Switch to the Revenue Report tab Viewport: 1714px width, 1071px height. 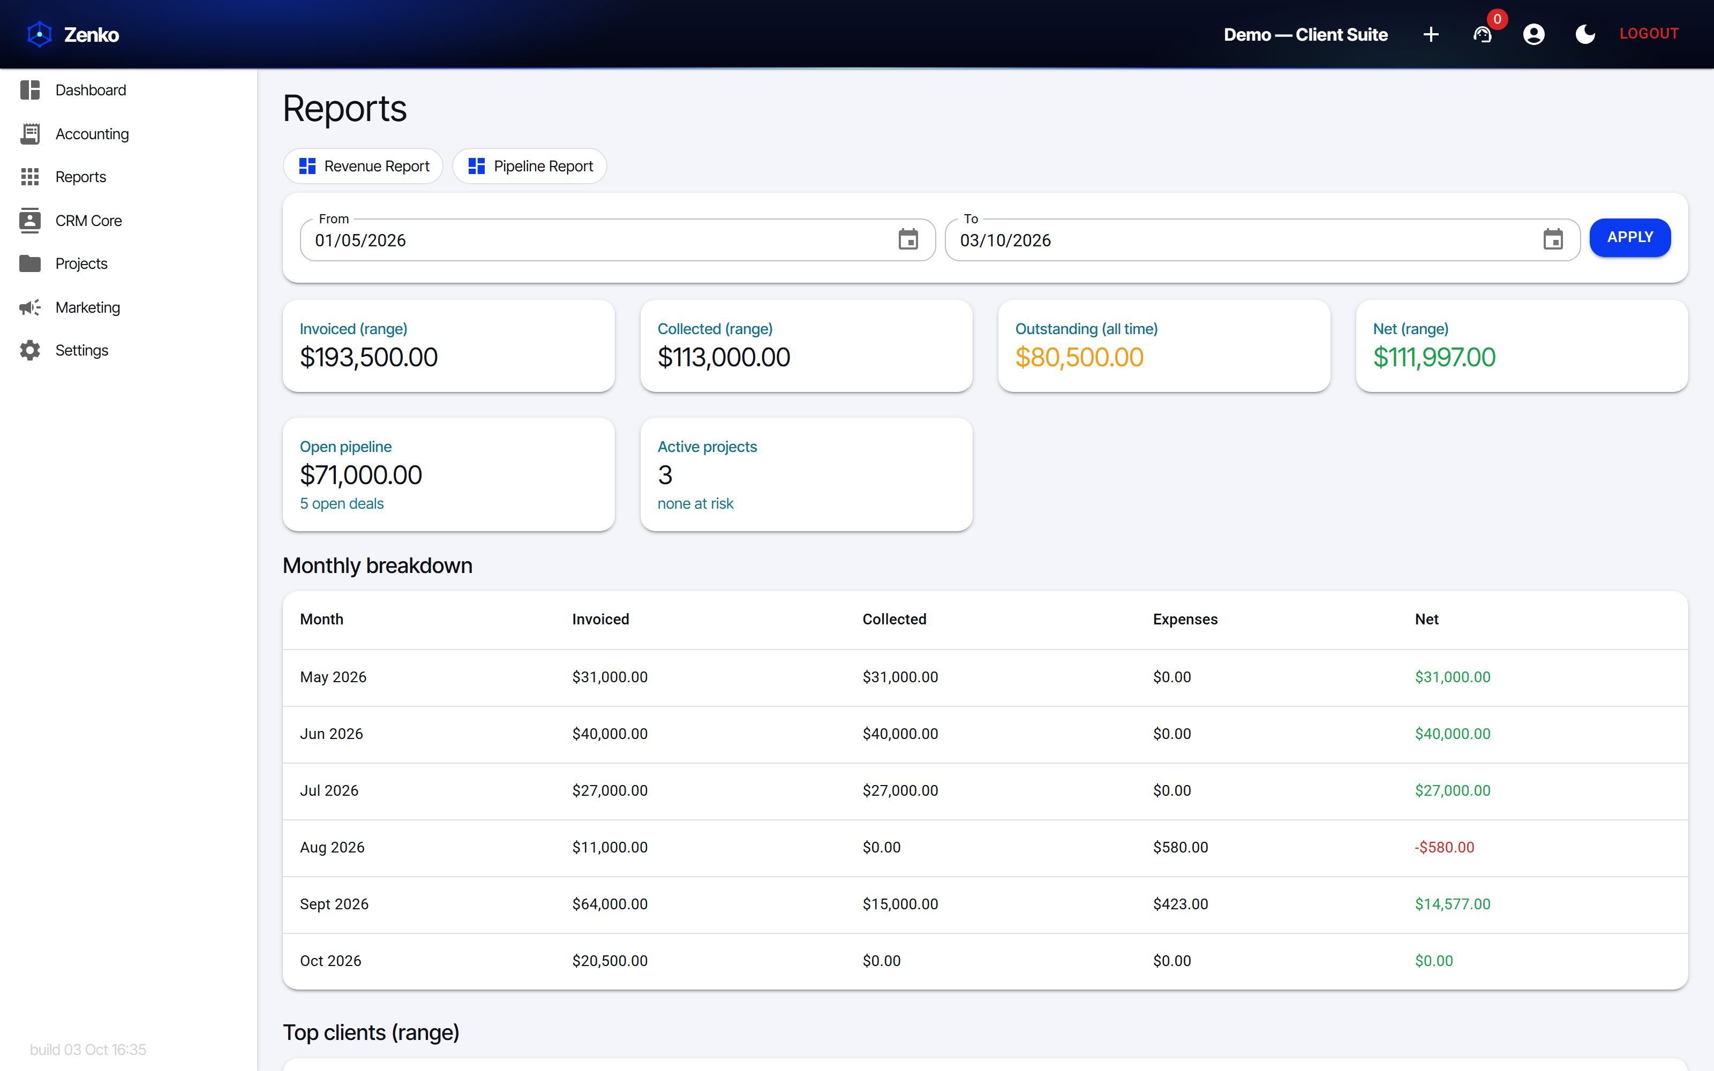click(x=363, y=166)
